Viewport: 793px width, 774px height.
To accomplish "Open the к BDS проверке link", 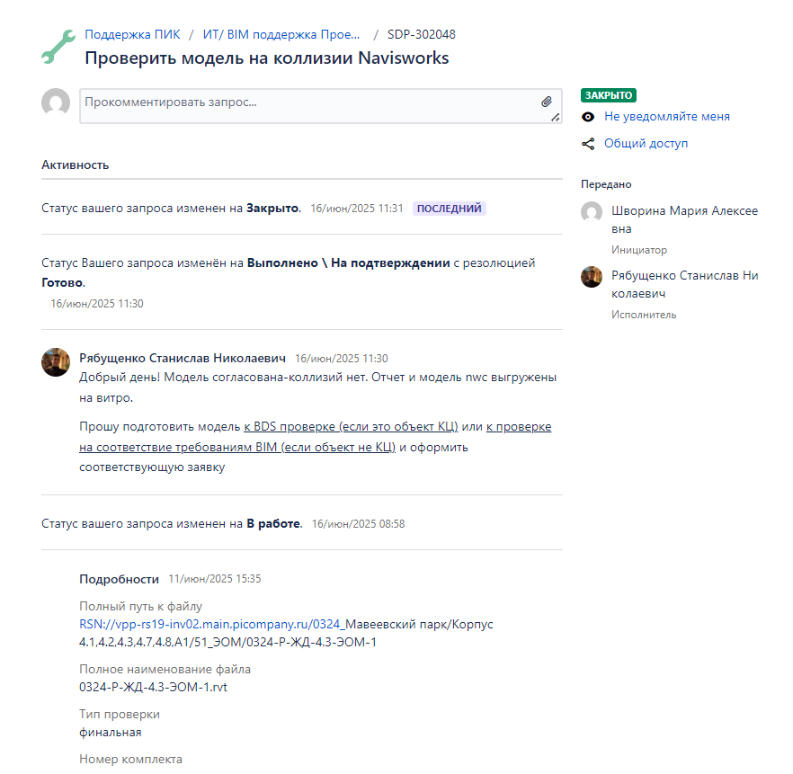I will [351, 426].
